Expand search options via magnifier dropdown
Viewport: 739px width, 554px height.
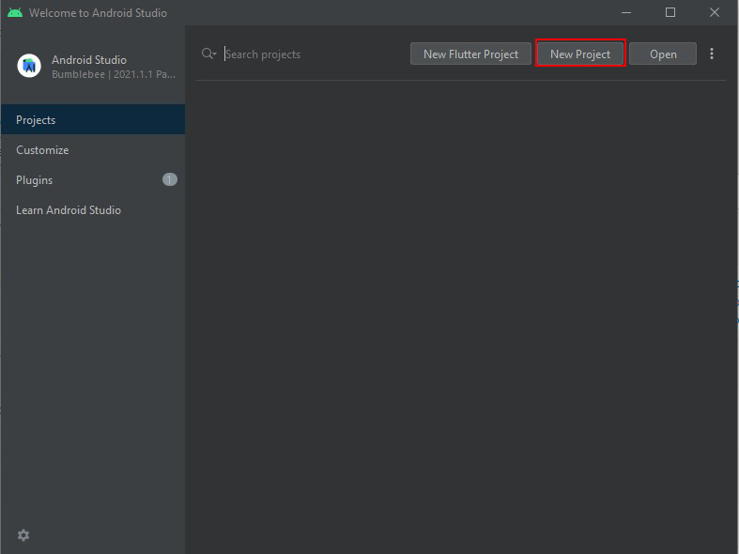point(208,54)
